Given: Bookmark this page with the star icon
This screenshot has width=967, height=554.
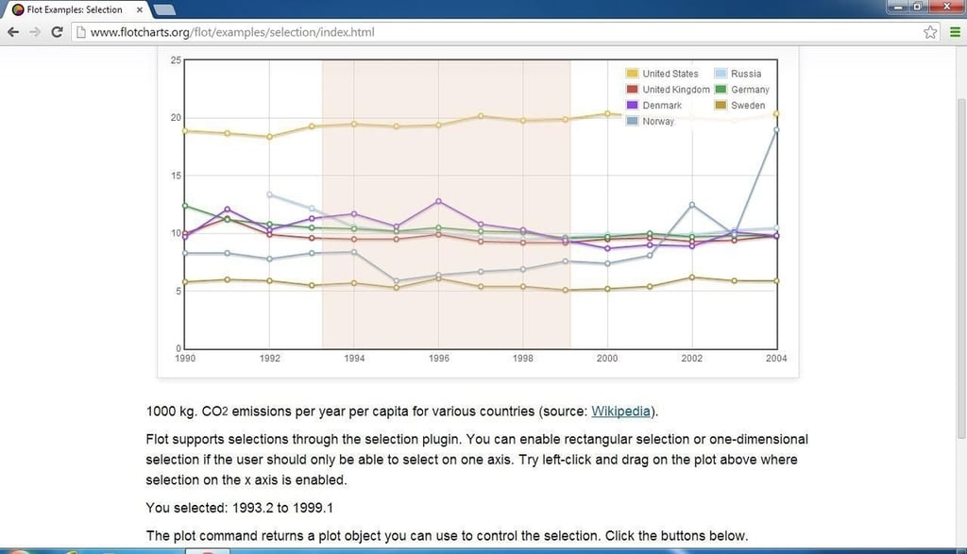Looking at the screenshot, I should click(x=930, y=32).
